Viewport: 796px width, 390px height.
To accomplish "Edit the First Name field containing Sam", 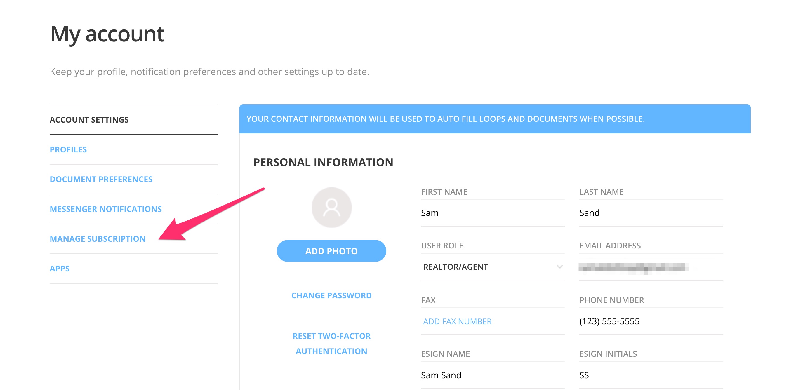I will click(493, 213).
